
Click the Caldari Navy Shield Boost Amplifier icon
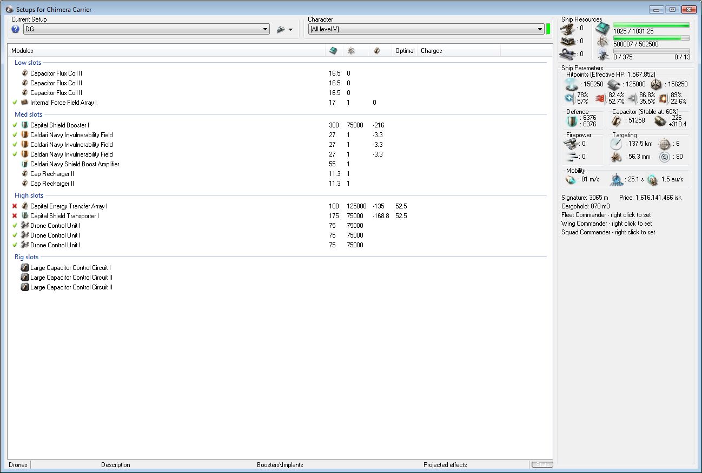pyautogui.click(x=25, y=164)
